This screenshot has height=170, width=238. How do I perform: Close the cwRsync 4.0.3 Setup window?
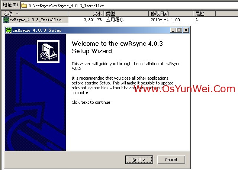pyautogui.click(x=186, y=30)
